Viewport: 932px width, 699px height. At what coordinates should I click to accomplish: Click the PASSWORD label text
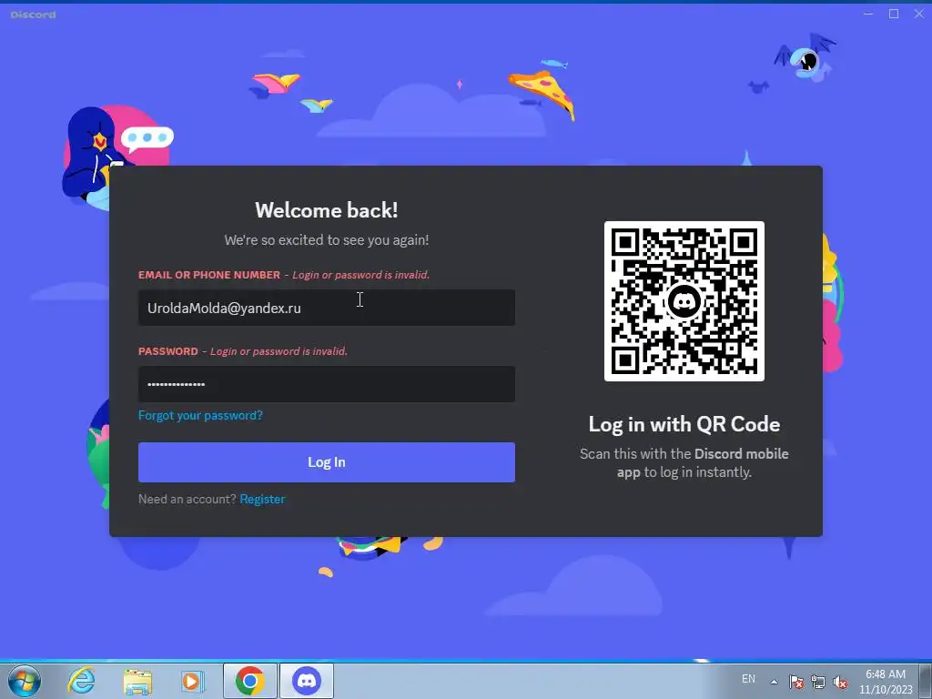[168, 351]
